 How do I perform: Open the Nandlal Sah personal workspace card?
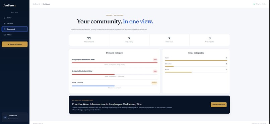15,117
